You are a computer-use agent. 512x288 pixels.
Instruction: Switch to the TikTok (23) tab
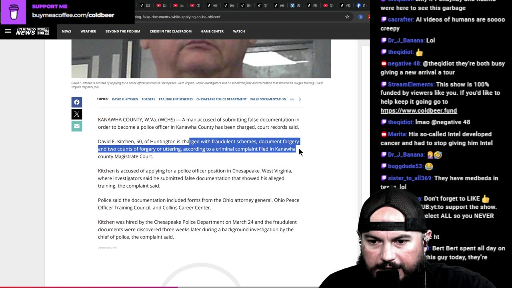145,6
